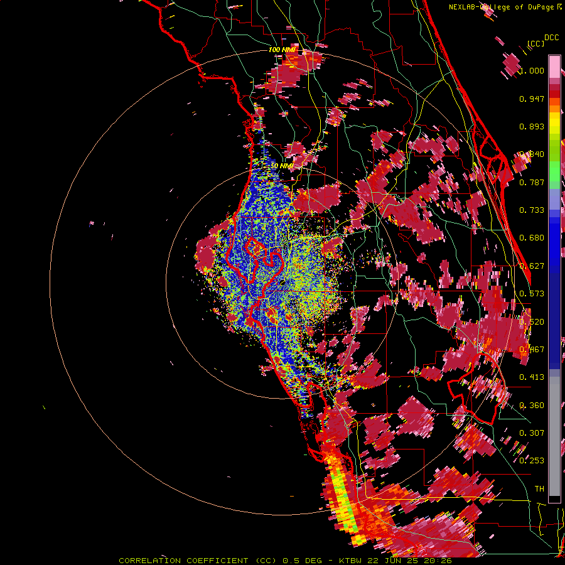
Task: Select the 0.680 legend value
Action: point(532,238)
